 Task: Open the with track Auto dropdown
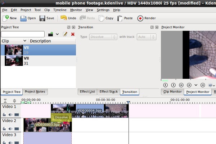147,37
